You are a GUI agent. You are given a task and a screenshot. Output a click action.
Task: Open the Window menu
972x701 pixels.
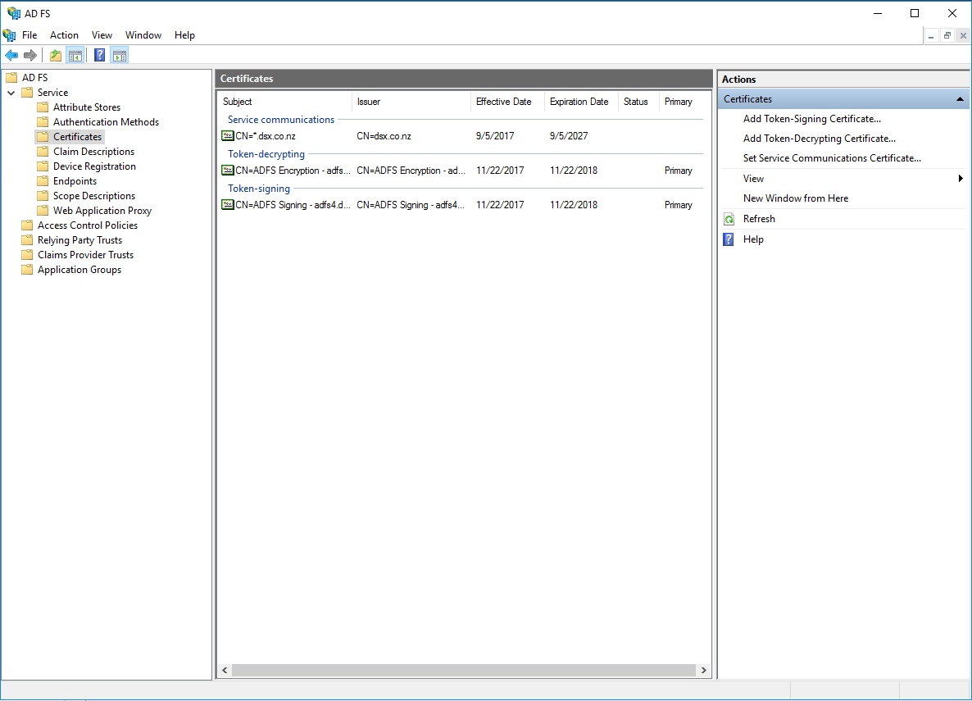point(143,35)
